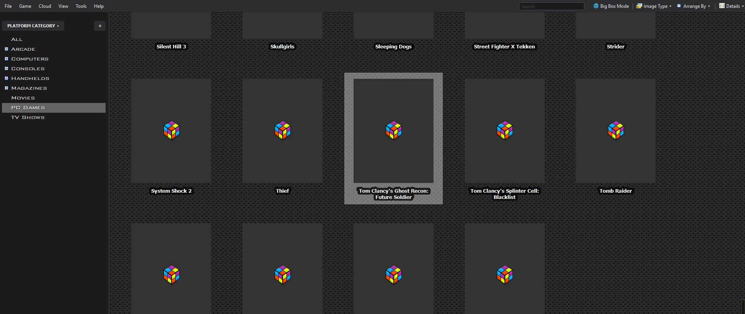Image resolution: width=745 pixels, height=314 pixels.
Task: Click the Ghost Recon: Future Soldier cube icon
Action: [394, 131]
